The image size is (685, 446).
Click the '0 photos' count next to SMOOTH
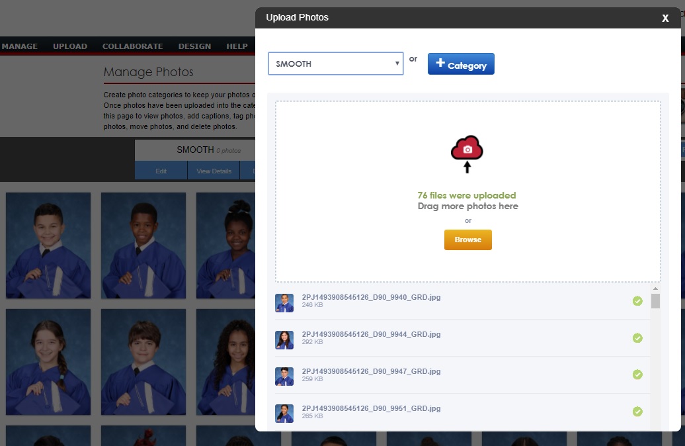pyautogui.click(x=229, y=151)
